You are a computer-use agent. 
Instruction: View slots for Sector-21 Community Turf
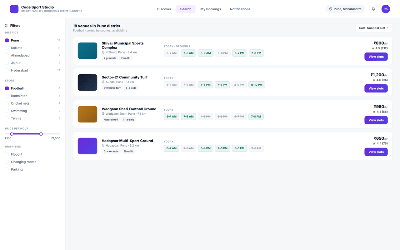376,88
